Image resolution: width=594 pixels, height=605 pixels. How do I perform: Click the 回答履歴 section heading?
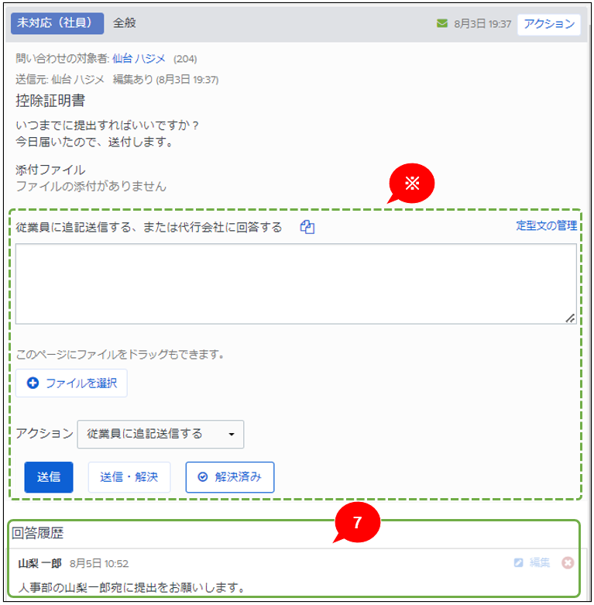[x=37, y=533]
